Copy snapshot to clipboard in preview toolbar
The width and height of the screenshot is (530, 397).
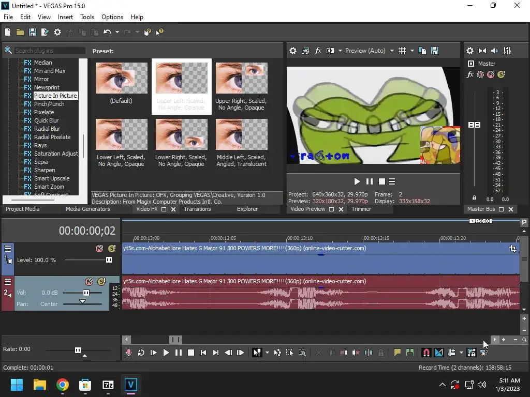coord(422,51)
